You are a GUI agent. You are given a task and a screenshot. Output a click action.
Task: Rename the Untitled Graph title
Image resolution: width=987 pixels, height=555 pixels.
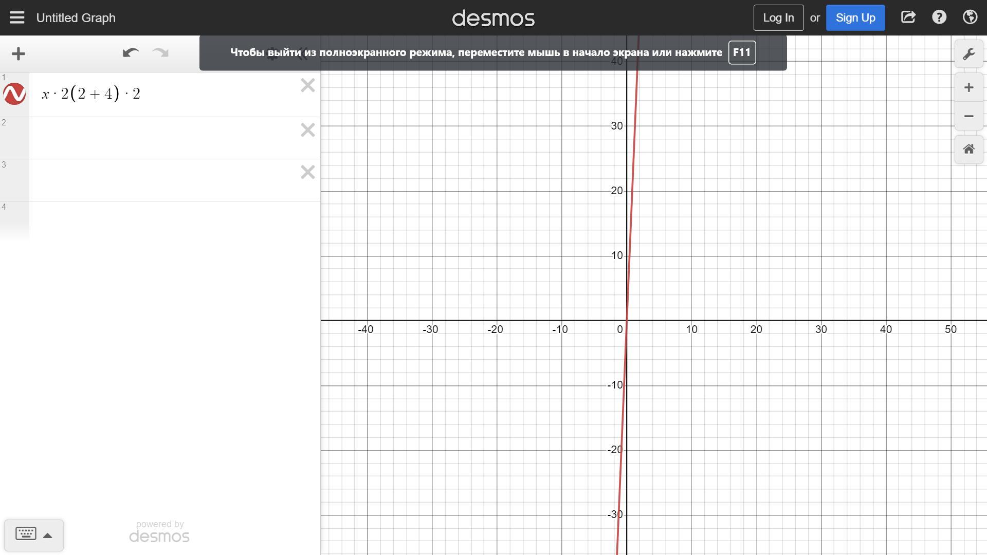(76, 18)
